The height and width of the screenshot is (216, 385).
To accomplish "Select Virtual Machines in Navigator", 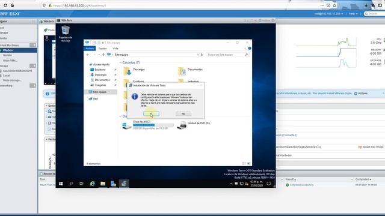I will pyautogui.click(x=10, y=46).
